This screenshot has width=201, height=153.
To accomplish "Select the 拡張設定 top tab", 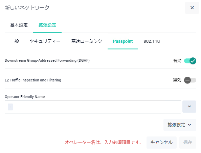I will coord(47,25).
